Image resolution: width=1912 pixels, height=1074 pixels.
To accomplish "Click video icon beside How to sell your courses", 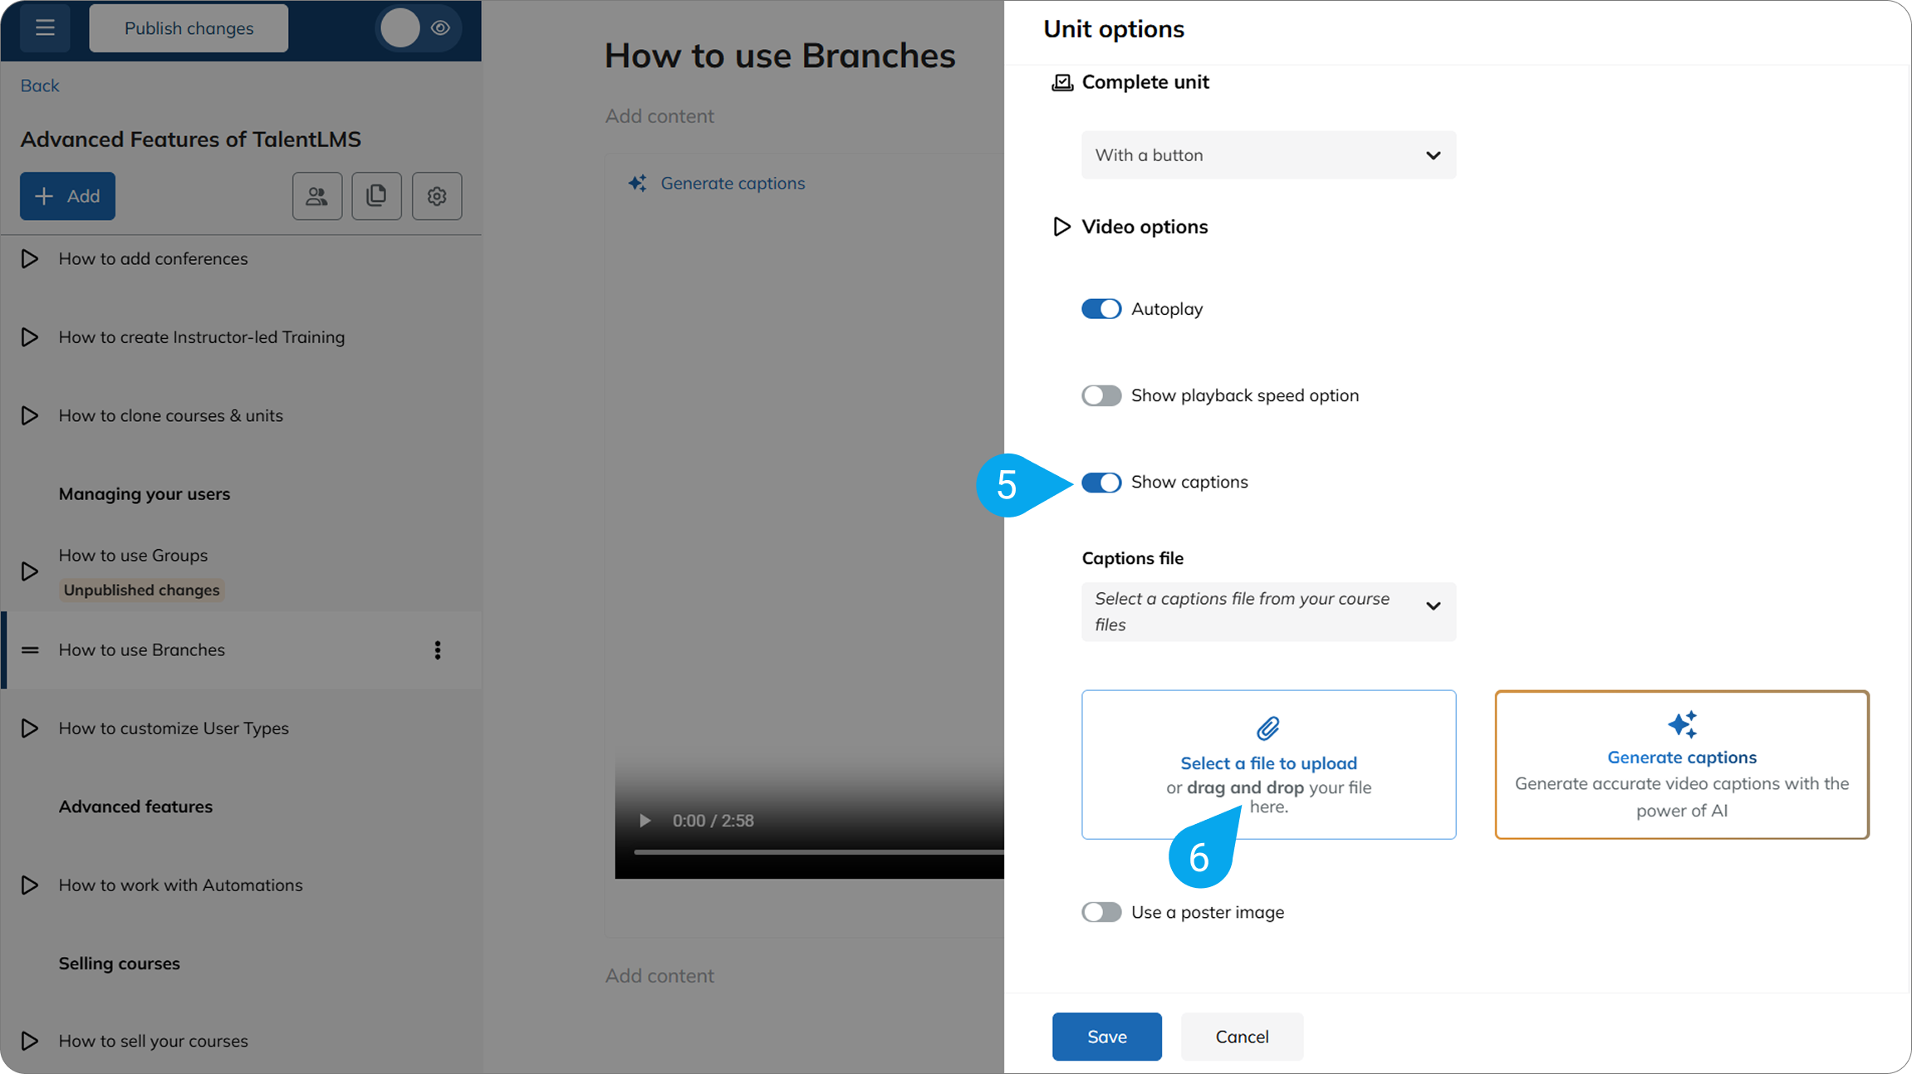I will pos(30,1041).
